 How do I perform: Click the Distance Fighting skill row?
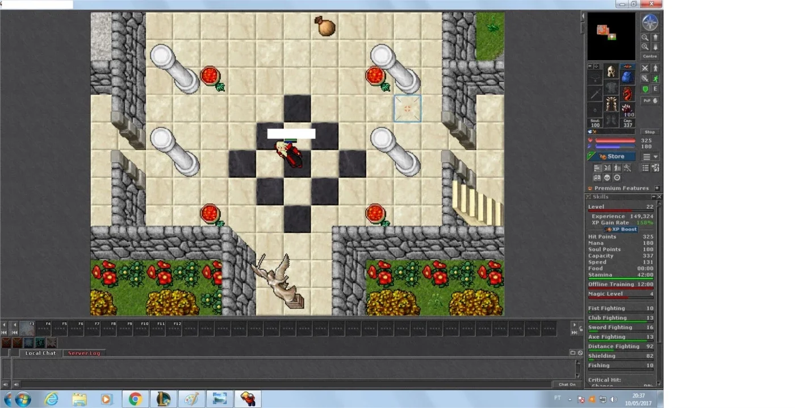620,347
